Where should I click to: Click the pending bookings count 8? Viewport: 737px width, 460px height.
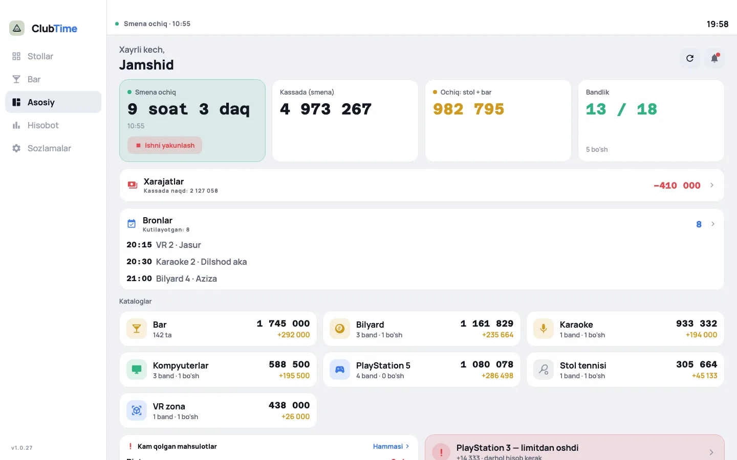(699, 224)
